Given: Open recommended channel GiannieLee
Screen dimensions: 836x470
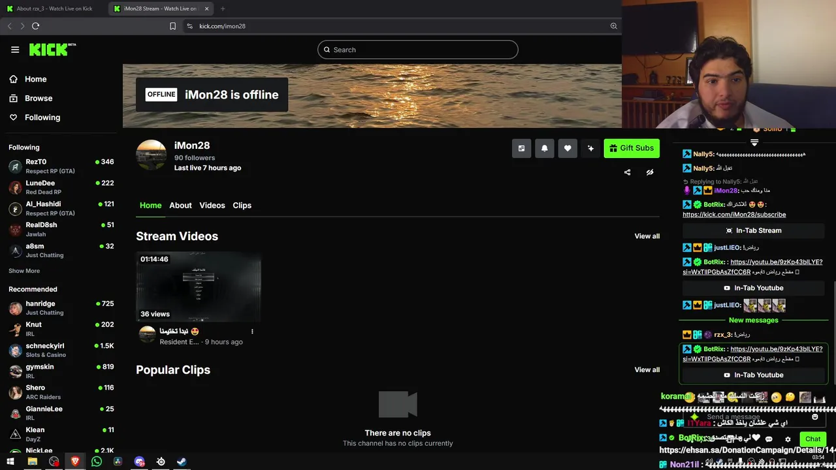Looking at the screenshot, I should click(61, 413).
